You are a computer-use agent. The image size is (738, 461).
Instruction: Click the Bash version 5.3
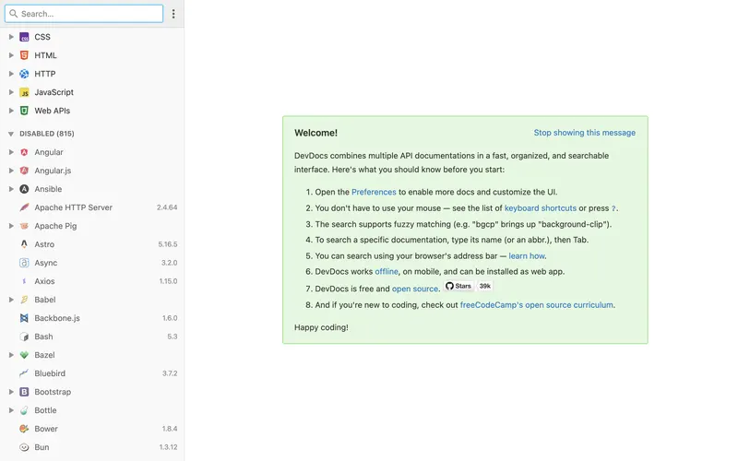tap(173, 337)
